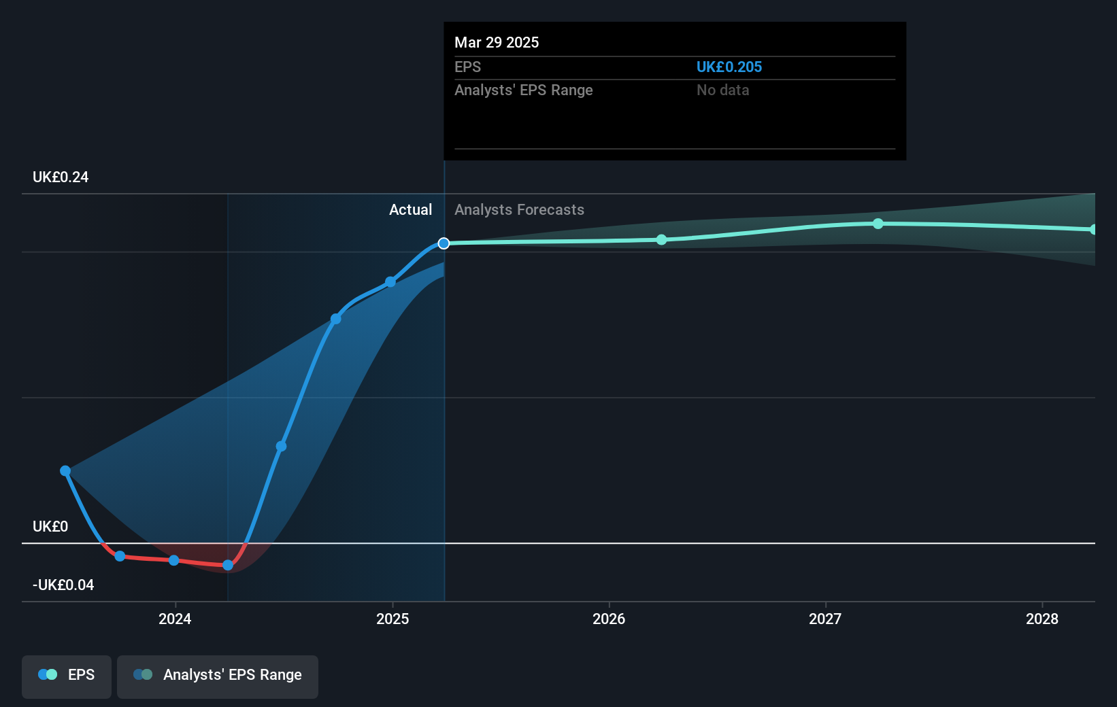Toggle the Analysts' EPS Range series visibility
The height and width of the screenshot is (707, 1117).
[217, 675]
